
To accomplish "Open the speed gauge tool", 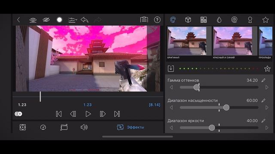I will [43, 127].
